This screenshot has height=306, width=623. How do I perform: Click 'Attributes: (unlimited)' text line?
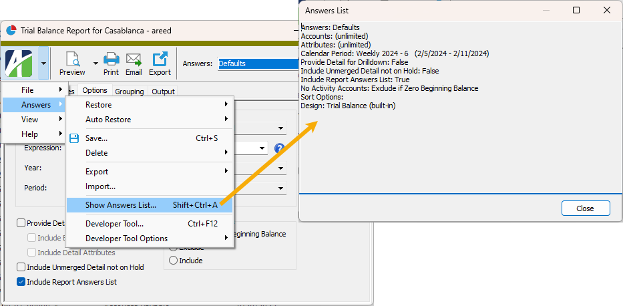(336, 45)
